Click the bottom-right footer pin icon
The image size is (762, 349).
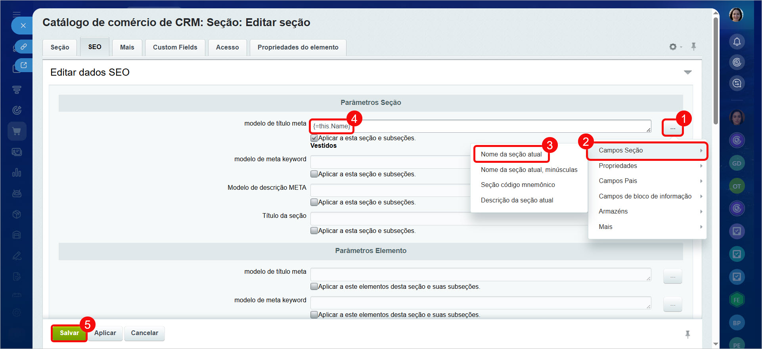[687, 334]
